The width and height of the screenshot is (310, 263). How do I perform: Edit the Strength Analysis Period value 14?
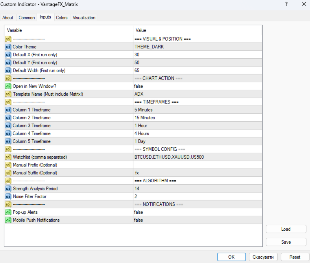pos(197,189)
